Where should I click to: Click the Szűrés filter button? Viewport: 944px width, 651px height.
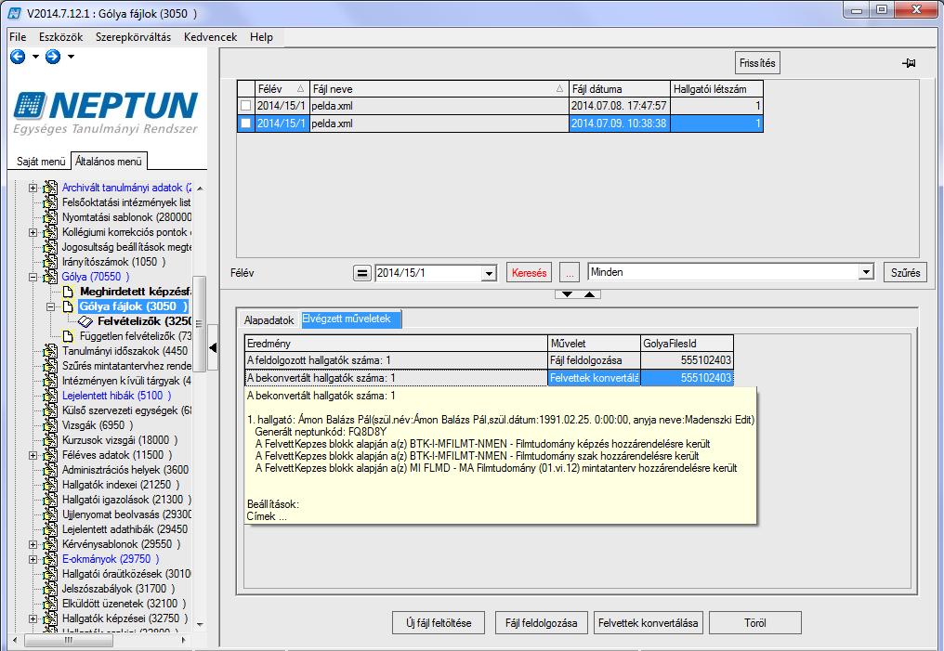[x=906, y=272]
